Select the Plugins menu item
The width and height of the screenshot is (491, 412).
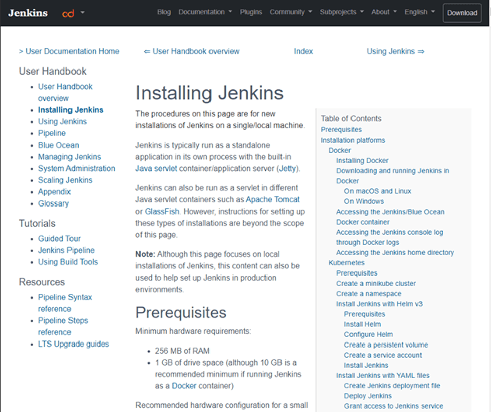(251, 12)
